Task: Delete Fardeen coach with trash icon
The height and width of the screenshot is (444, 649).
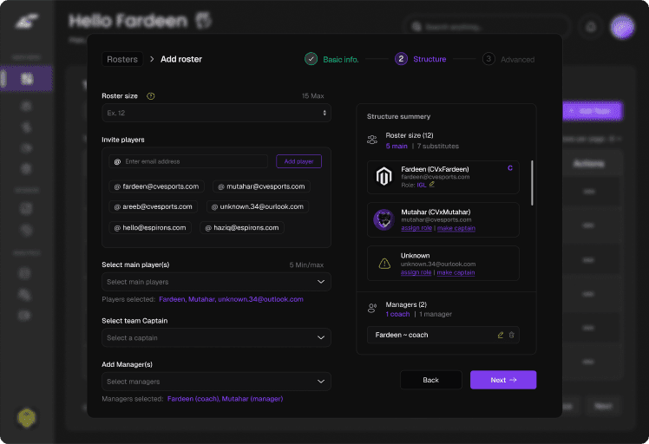Action: (511, 335)
